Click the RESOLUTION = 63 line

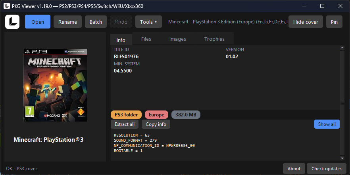(x=132, y=135)
